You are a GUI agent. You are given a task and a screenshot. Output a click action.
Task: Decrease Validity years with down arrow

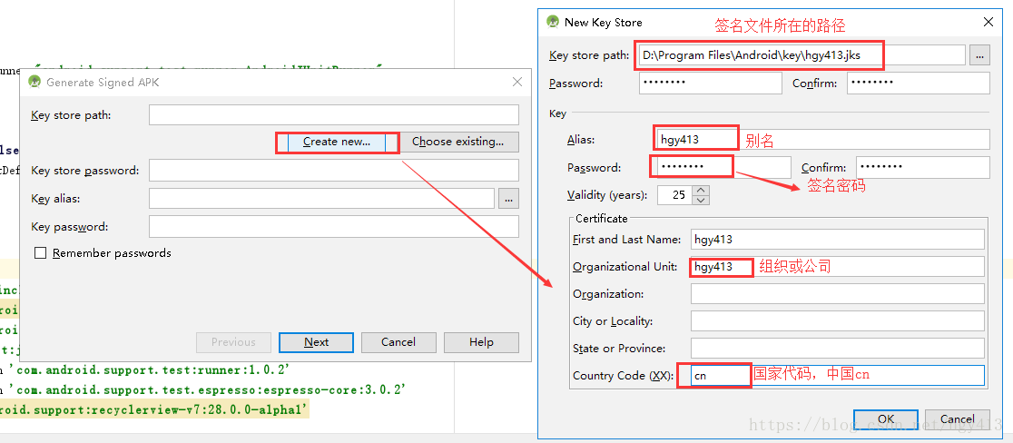[701, 200]
